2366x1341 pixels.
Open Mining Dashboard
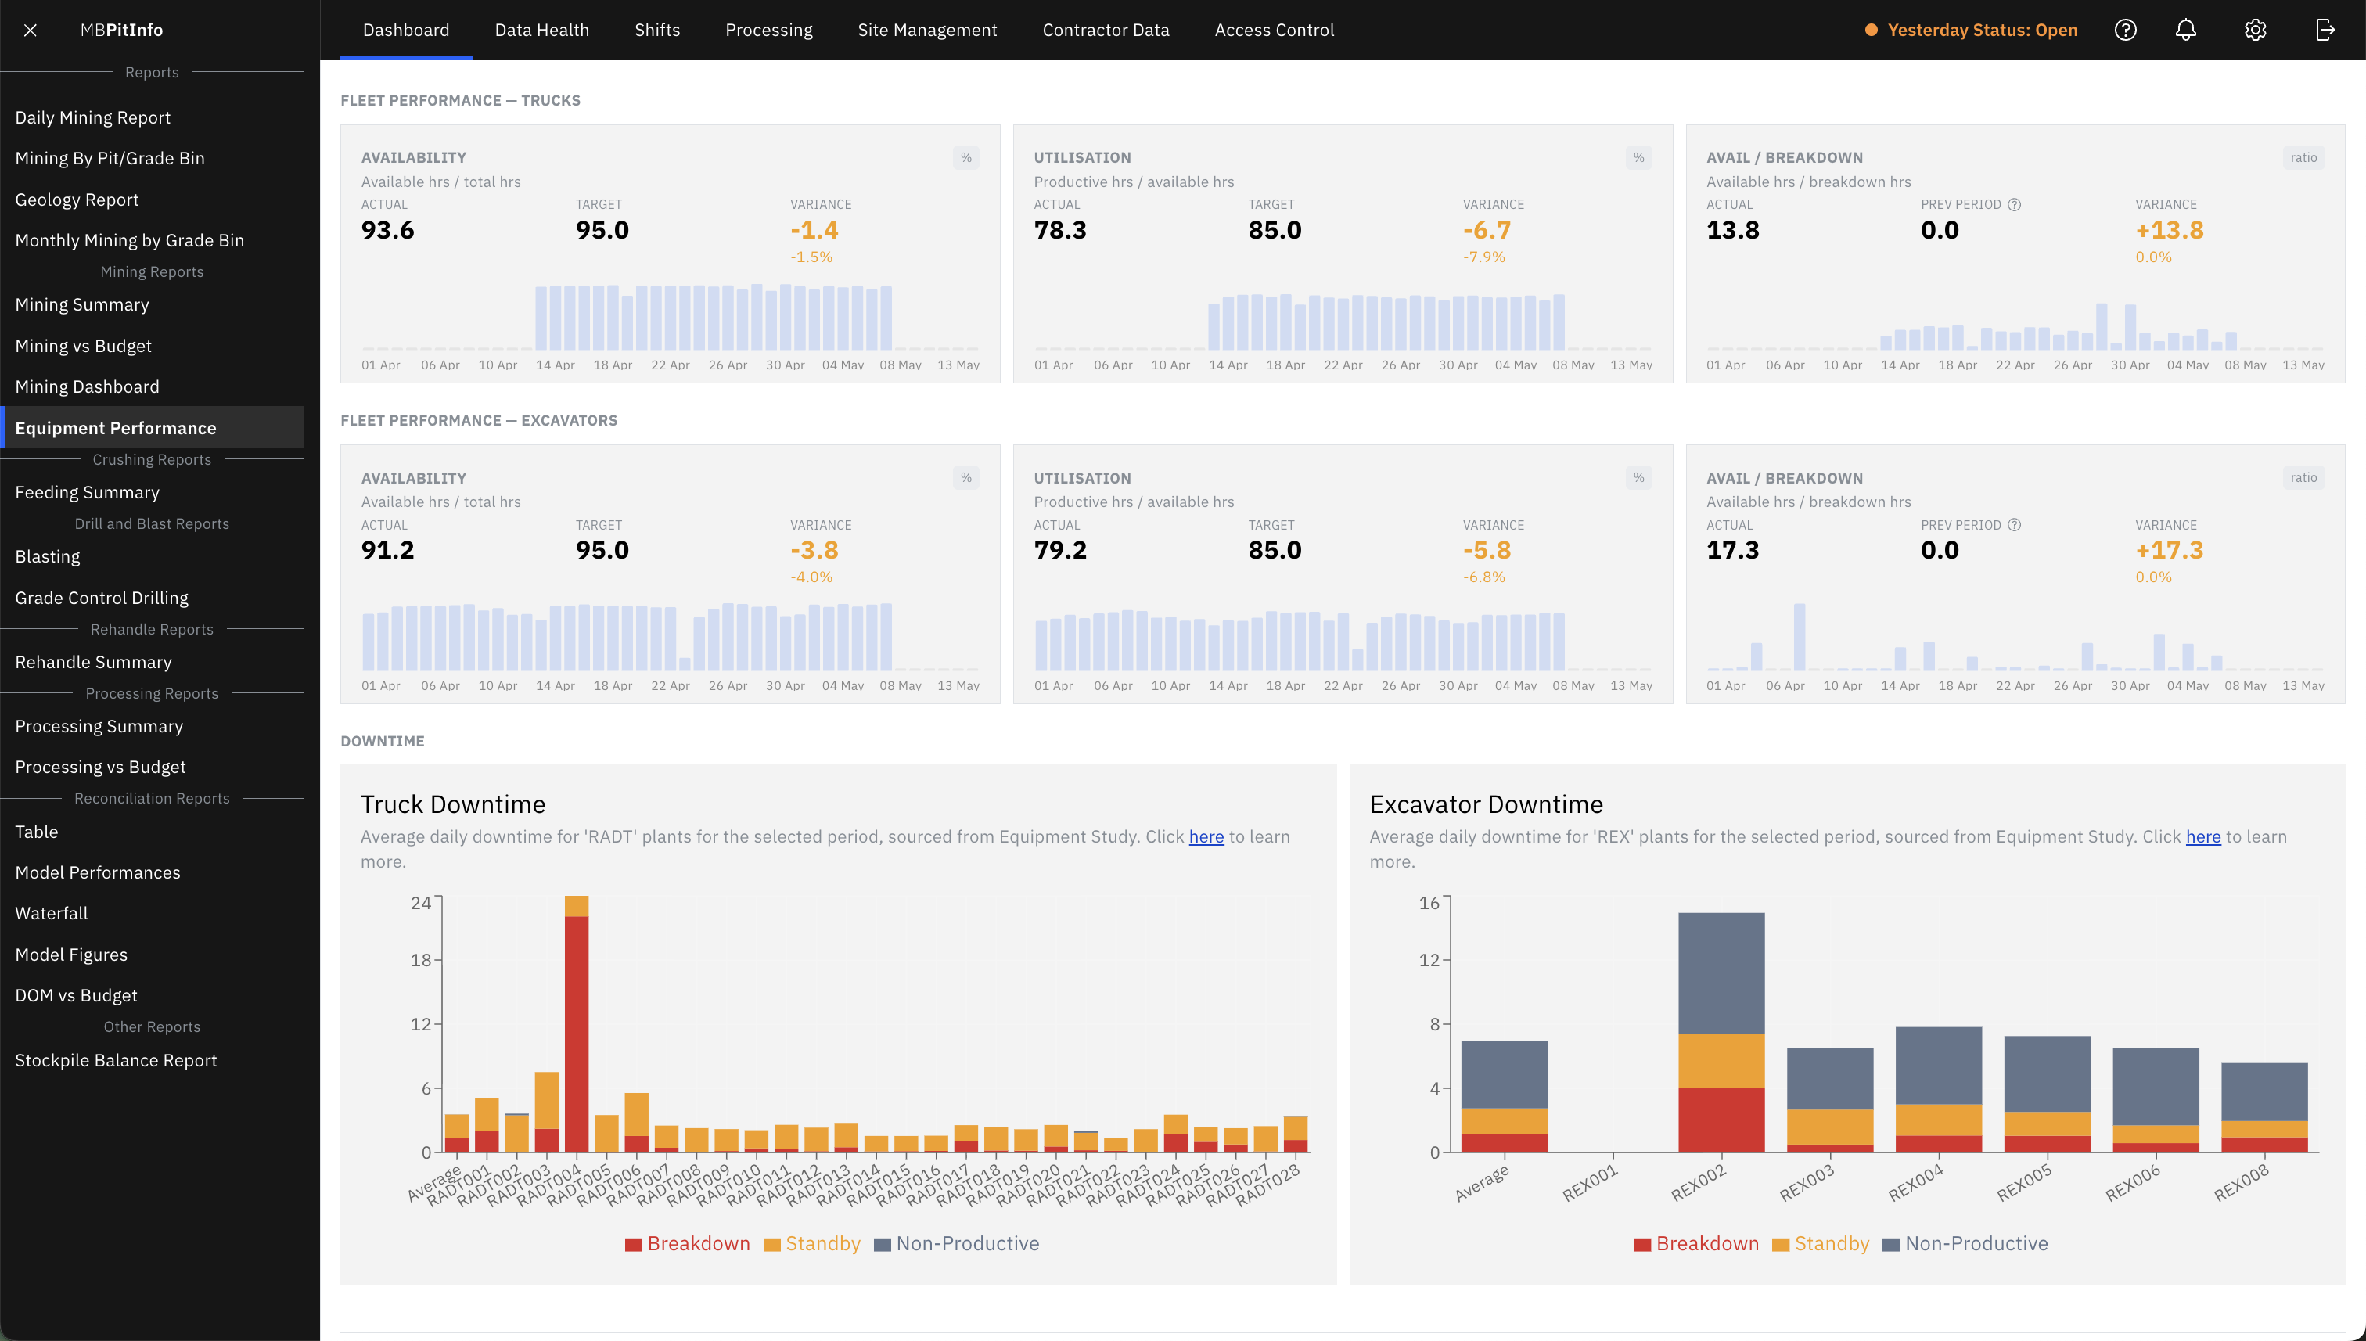(x=152, y=386)
